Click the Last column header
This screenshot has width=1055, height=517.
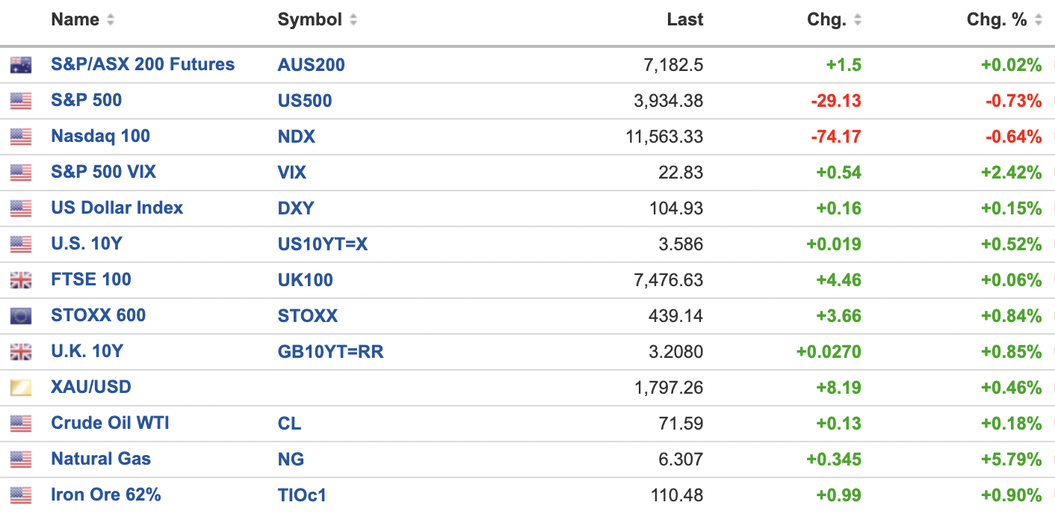(684, 20)
